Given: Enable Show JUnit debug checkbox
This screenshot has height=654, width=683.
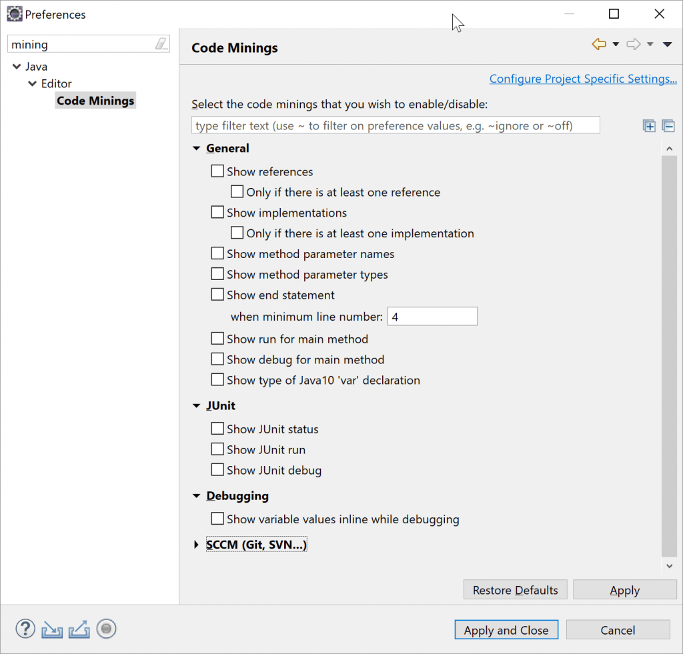Looking at the screenshot, I should 217,470.
